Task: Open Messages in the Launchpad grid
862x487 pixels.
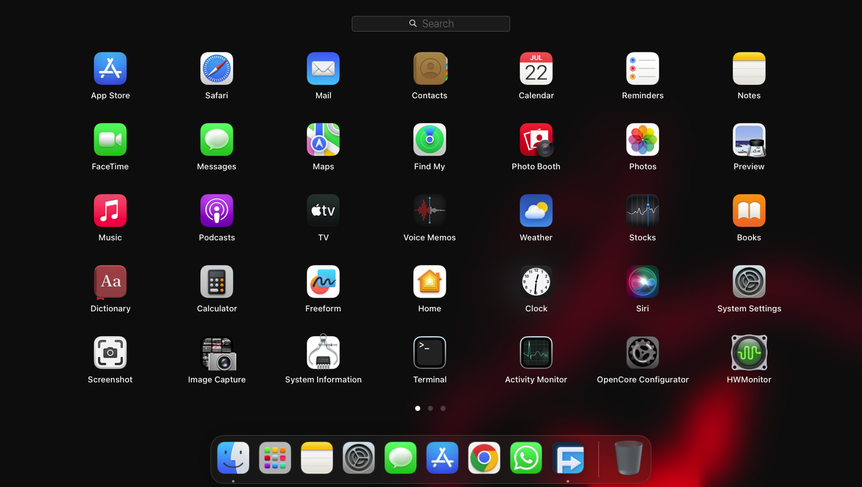Action: 217,140
